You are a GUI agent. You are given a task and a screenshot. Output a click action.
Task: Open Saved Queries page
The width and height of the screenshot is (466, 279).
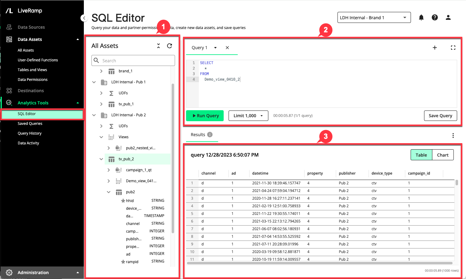click(x=30, y=124)
